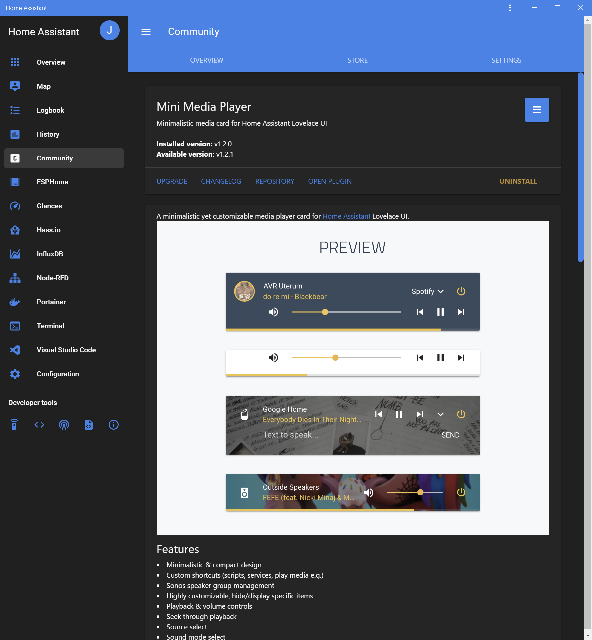Open the window three-dot menu
The image size is (592, 640).
tap(510, 8)
